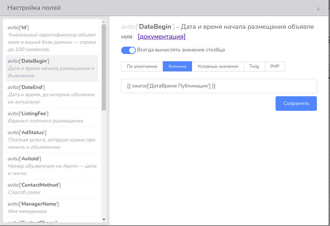Click the avito['DateBegin'] heading text
Image resolution: width=330 pixels, height=226 pixels.
pos(148,27)
